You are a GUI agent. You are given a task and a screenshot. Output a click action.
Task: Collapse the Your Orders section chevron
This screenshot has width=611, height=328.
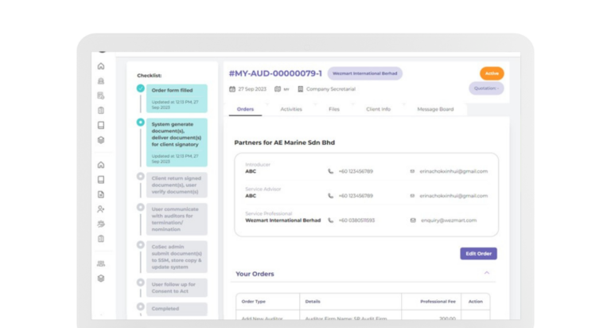point(487,273)
